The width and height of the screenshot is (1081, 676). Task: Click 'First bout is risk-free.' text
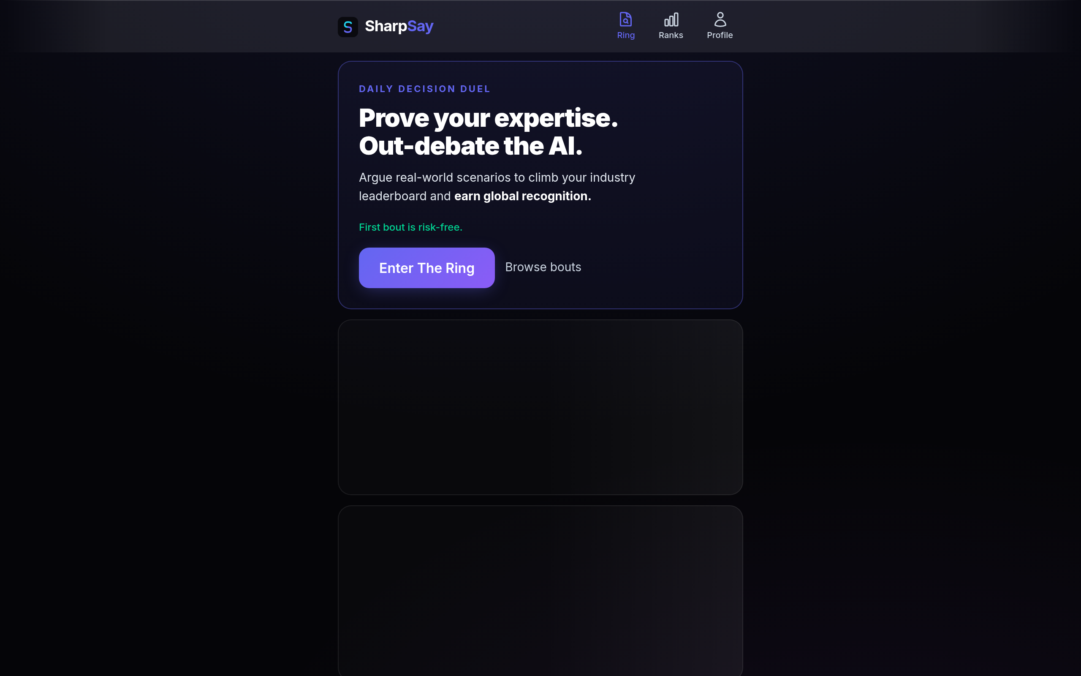[410, 227]
